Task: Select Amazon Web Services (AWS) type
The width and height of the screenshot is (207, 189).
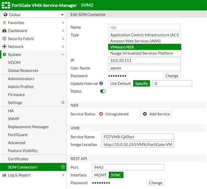Action: pos(145,41)
